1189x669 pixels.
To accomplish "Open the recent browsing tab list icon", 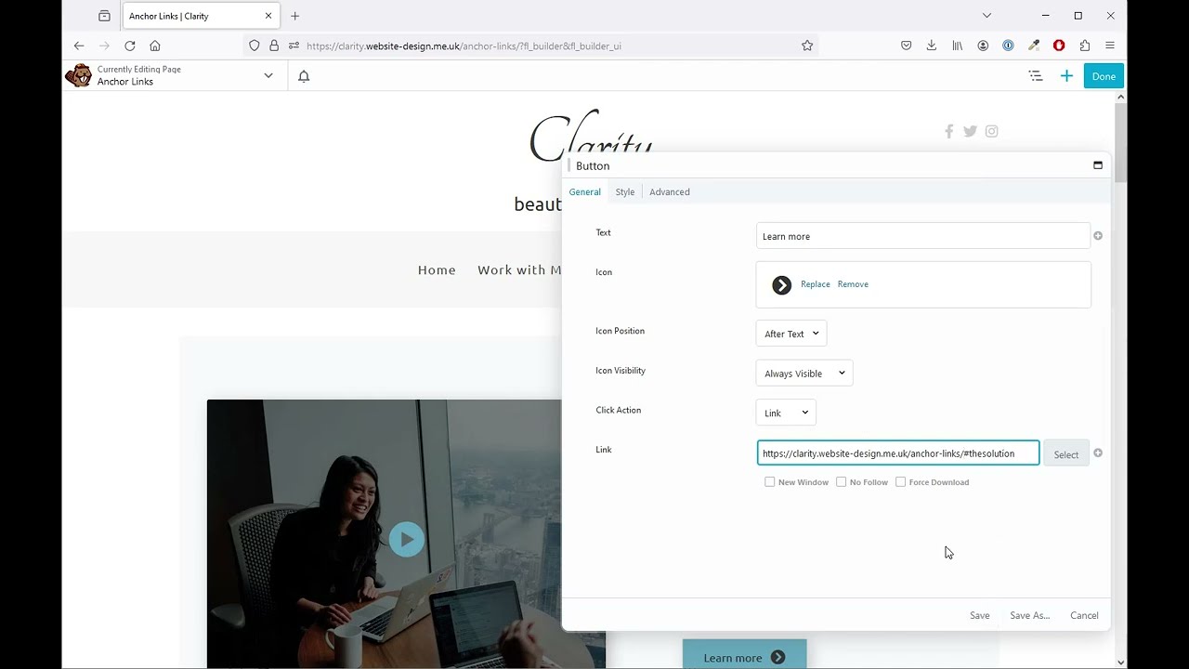I will (x=104, y=16).
